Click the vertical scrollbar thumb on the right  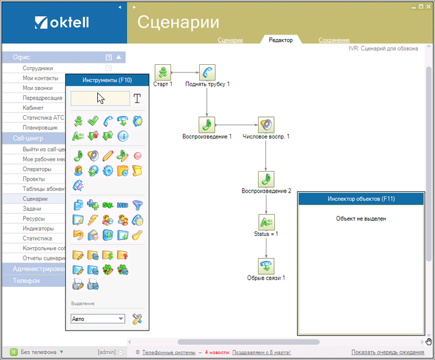click(x=428, y=164)
